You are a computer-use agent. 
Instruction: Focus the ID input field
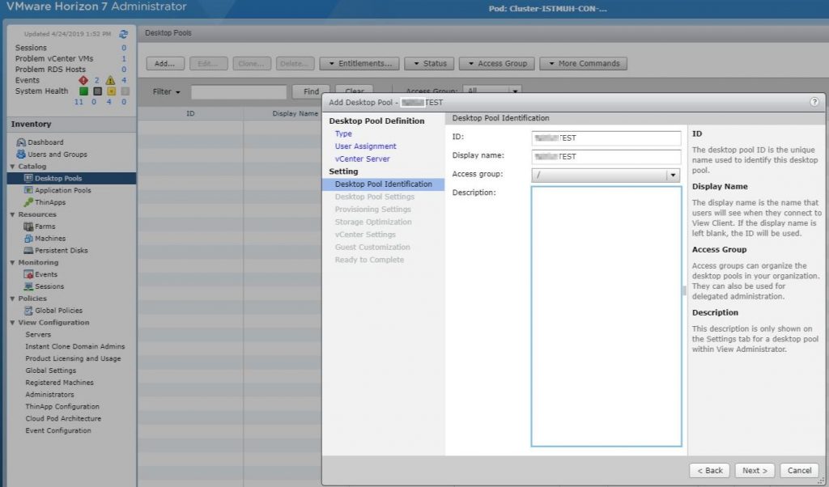[x=606, y=138]
